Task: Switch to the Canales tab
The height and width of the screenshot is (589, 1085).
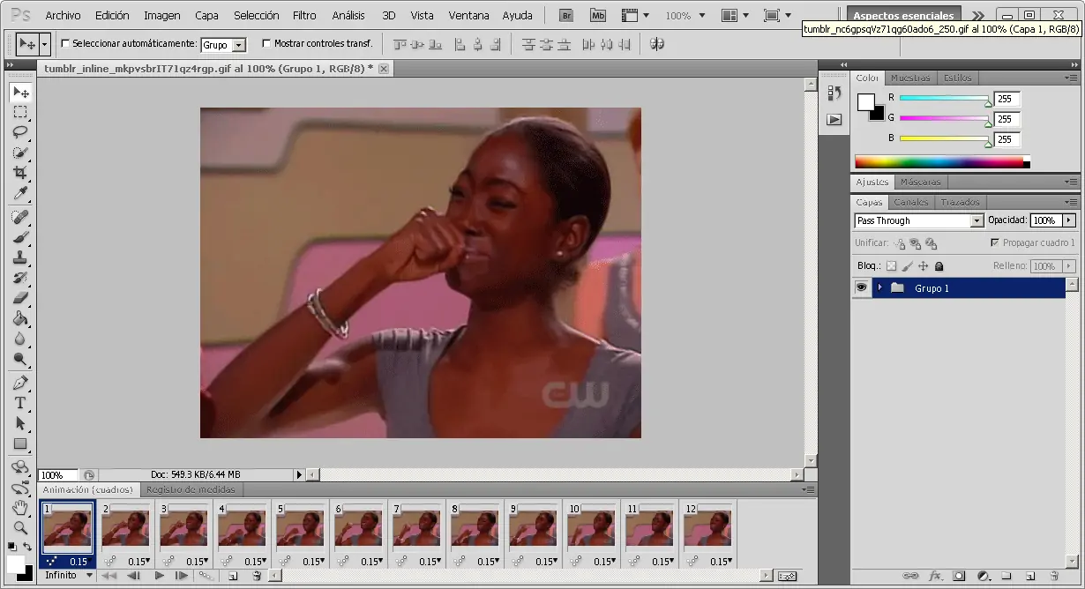Action: coord(911,202)
